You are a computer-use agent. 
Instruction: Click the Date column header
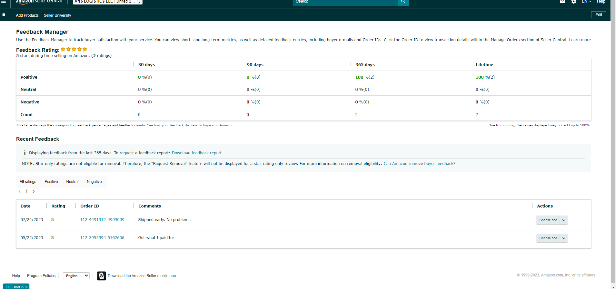(x=25, y=206)
